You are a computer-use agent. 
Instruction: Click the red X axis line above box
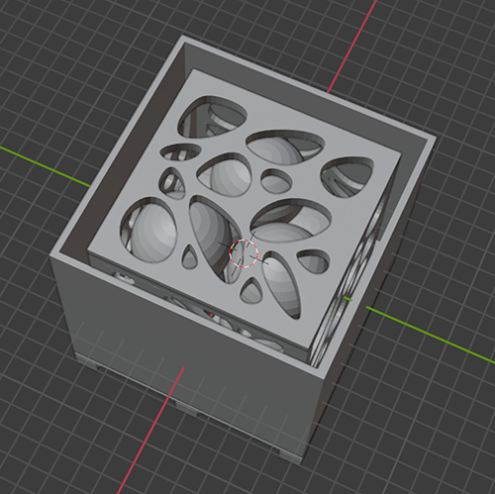click(351, 47)
